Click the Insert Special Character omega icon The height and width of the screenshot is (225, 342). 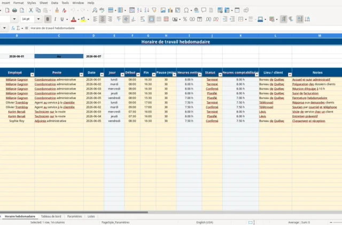pos(186,10)
